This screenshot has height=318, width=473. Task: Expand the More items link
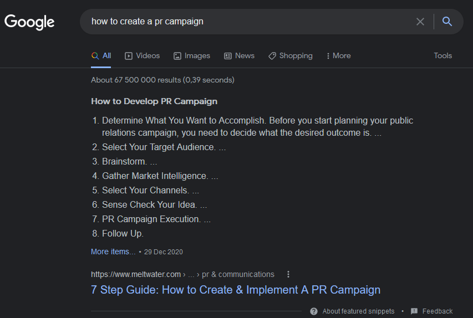pyautogui.click(x=113, y=252)
